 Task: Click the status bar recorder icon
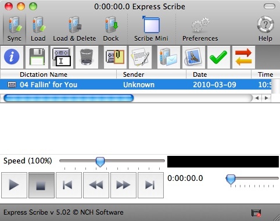[x=256, y=213]
